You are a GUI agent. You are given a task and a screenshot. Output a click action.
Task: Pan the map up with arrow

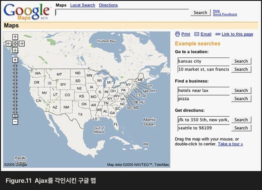(x=15, y=37)
